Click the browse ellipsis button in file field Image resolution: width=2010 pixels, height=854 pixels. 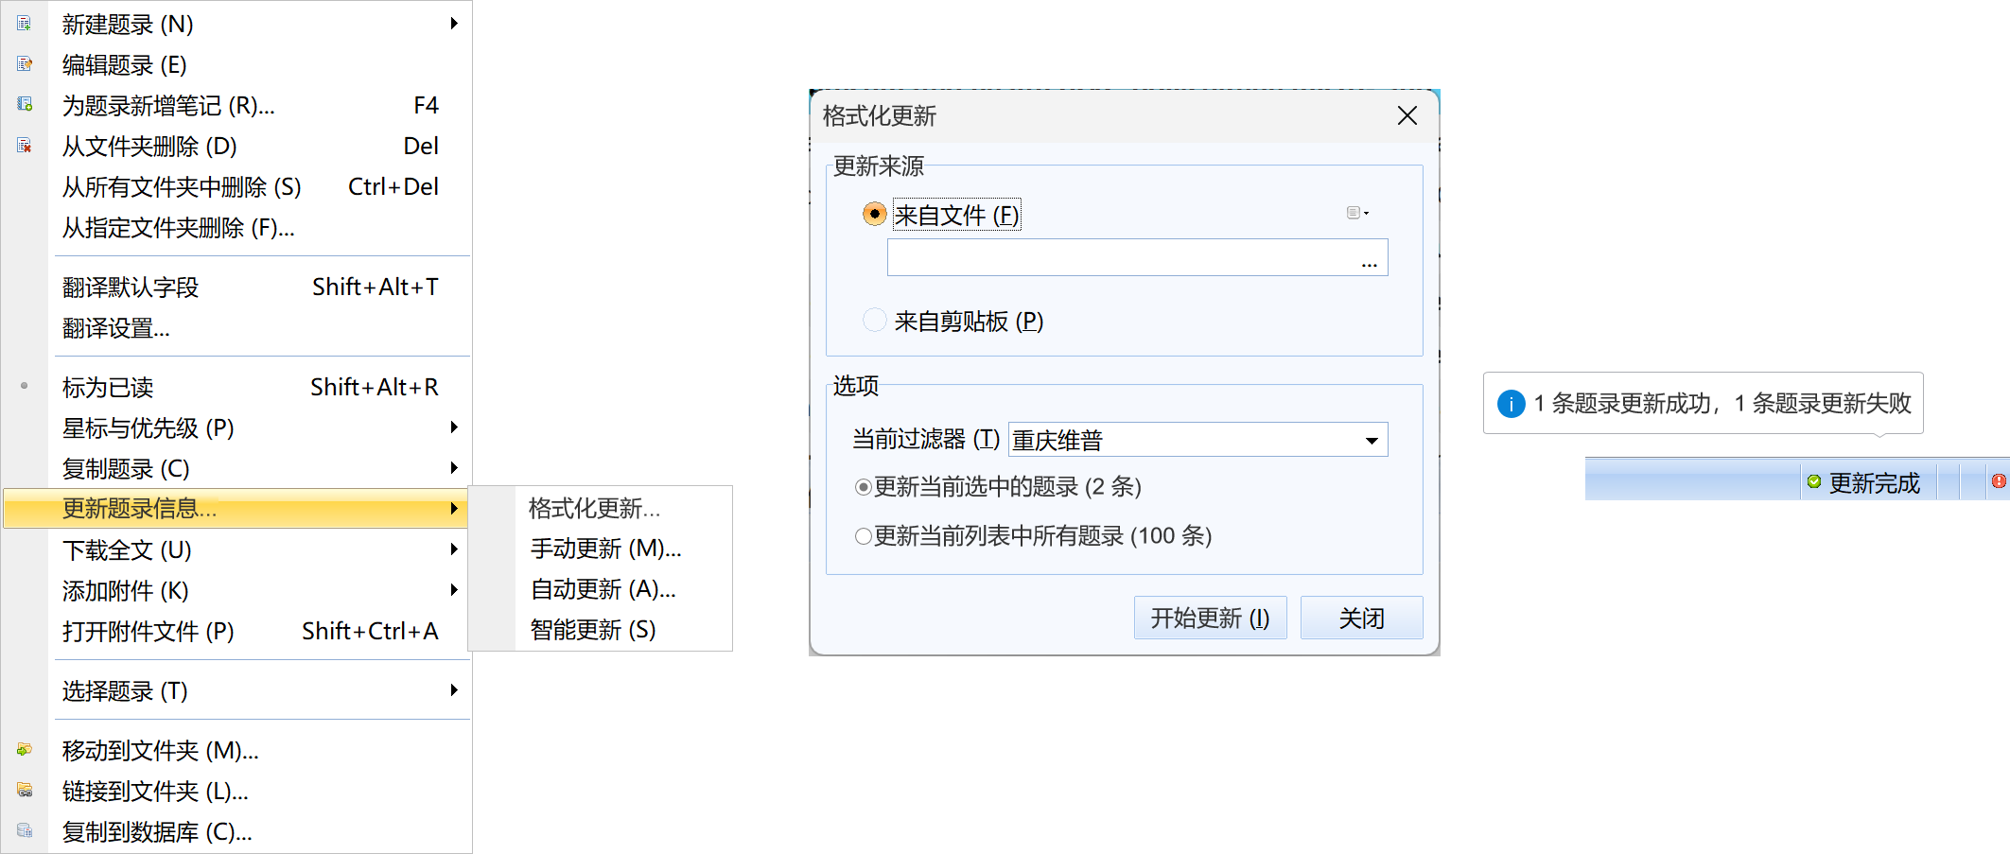pos(1369,263)
